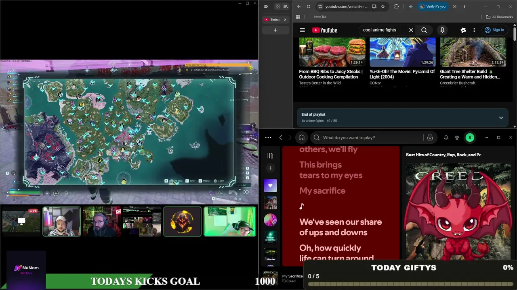Select the webcam thumbnail of man in cap
The image size is (517, 290).
(62, 222)
